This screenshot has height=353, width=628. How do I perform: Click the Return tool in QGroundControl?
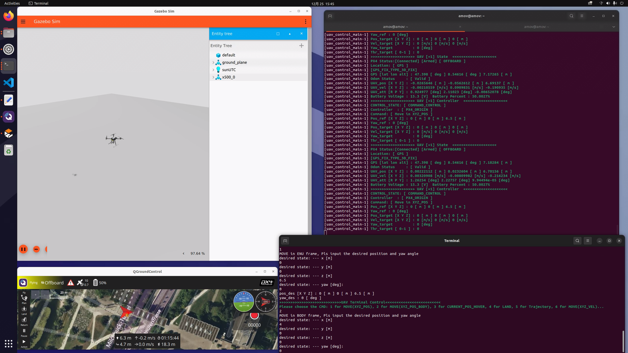click(24, 321)
